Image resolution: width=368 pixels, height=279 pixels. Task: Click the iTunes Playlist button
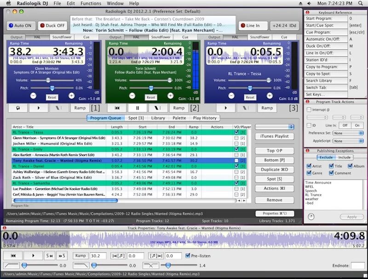tap(274, 136)
